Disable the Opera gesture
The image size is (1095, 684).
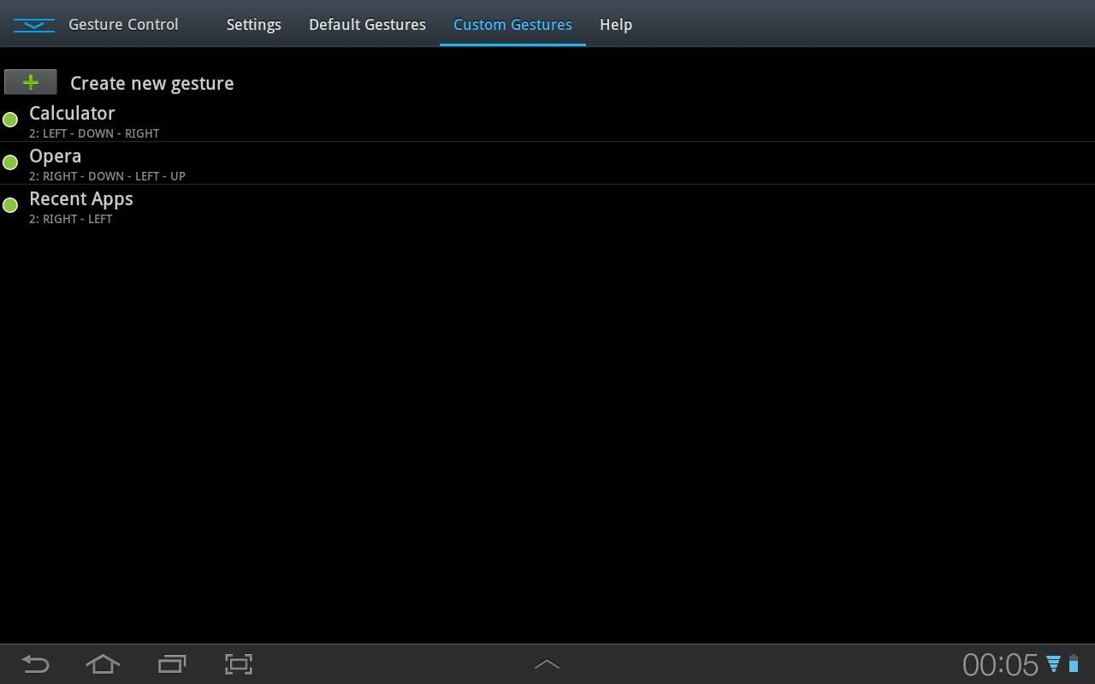click(x=9, y=162)
